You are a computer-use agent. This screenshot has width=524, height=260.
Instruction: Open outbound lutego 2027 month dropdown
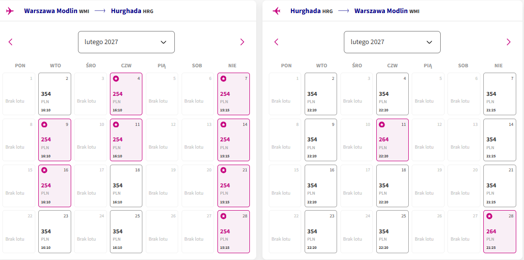tap(126, 42)
